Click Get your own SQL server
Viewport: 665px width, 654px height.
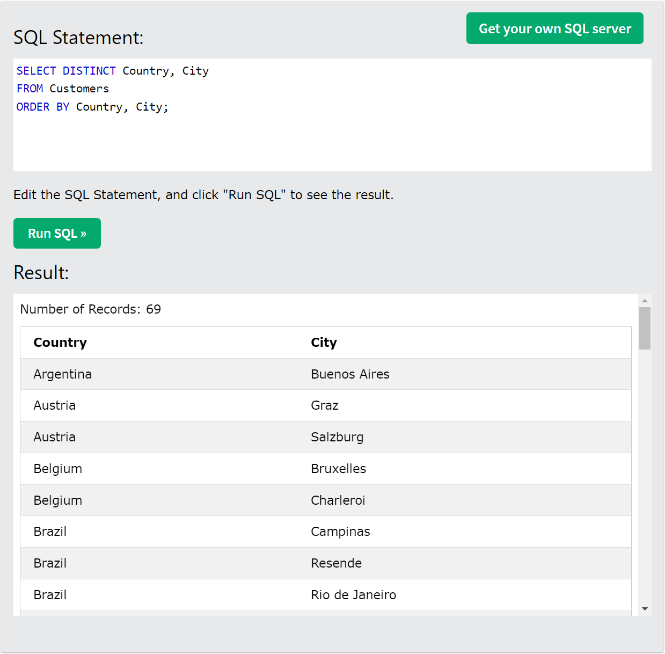coord(554,28)
